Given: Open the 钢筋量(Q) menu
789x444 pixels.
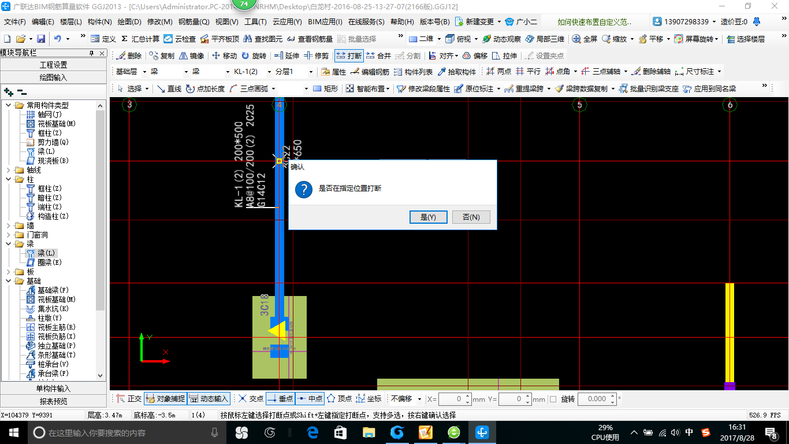Looking at the screenshot, I should (193, 22).
